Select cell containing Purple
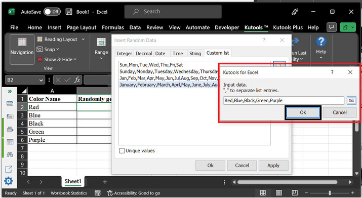 [52, 140]
